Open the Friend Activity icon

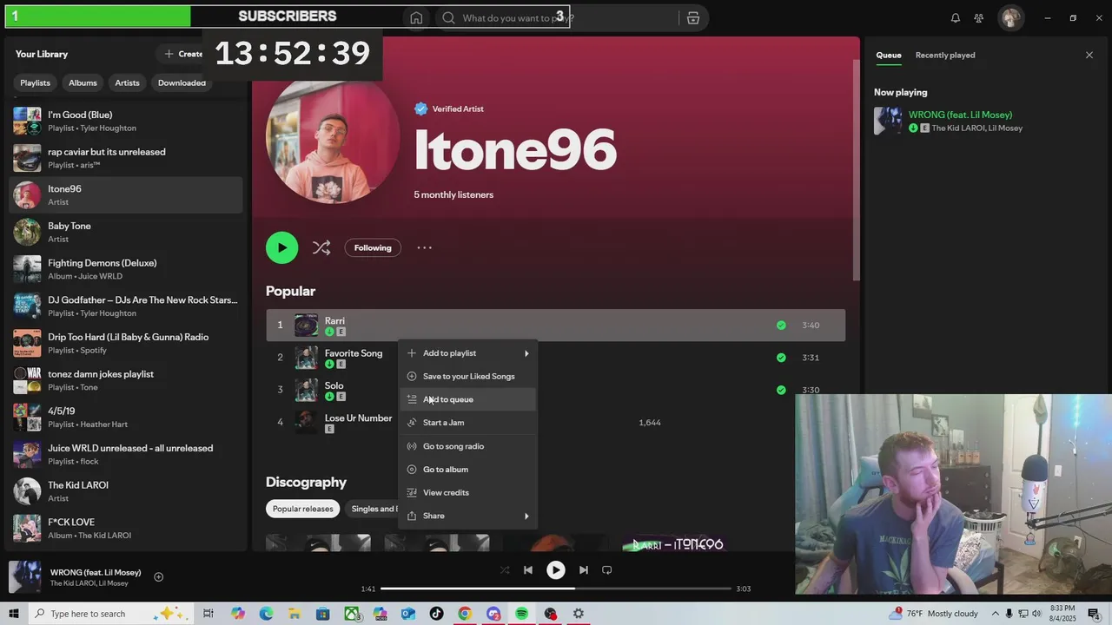(x=979, y=18)
